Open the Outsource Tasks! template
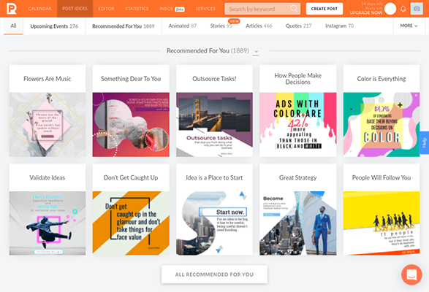Viewport: 429px width, 292px height. (214, 111)
